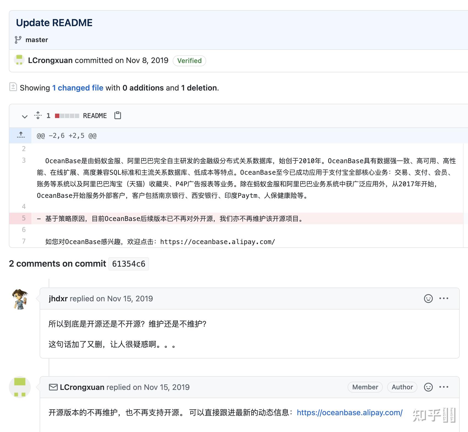
Task: Click the Member badge
Action: [365, 387]
